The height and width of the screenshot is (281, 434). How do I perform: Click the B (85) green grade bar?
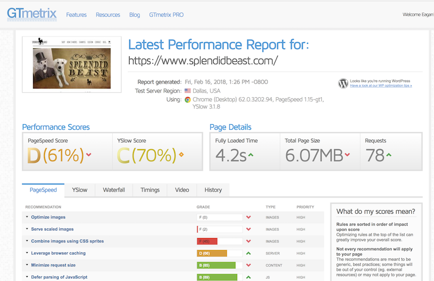(220, 265)
